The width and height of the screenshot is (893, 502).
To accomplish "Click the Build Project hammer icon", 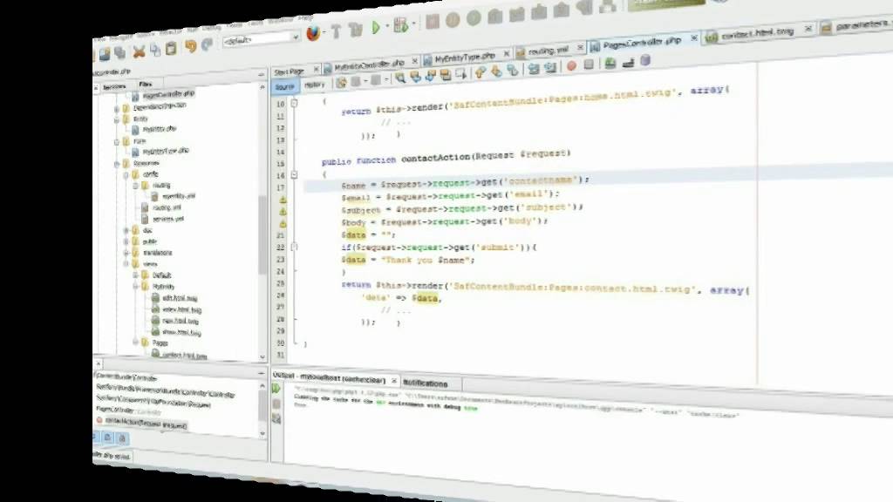I will [x=336, y=31].
